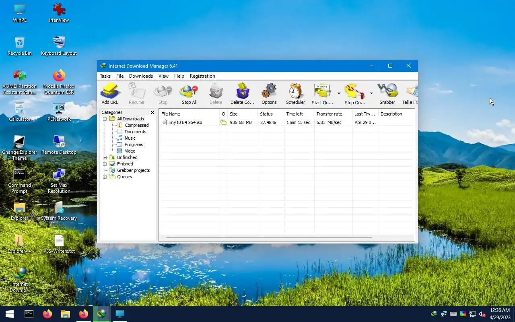Sort by Time left column header
515x322 pixels.
point(299,114)
